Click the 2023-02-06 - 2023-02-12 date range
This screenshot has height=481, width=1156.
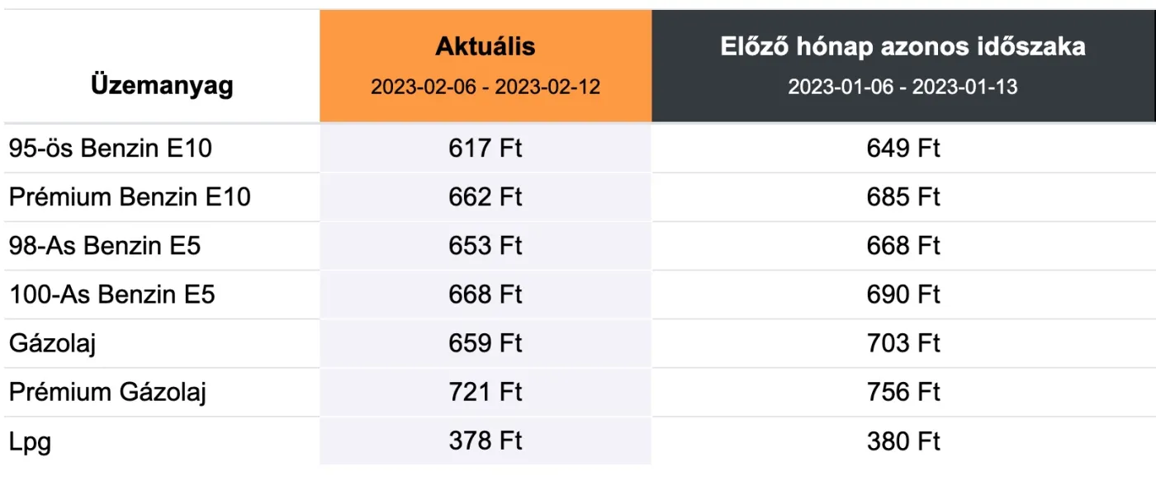485,87
